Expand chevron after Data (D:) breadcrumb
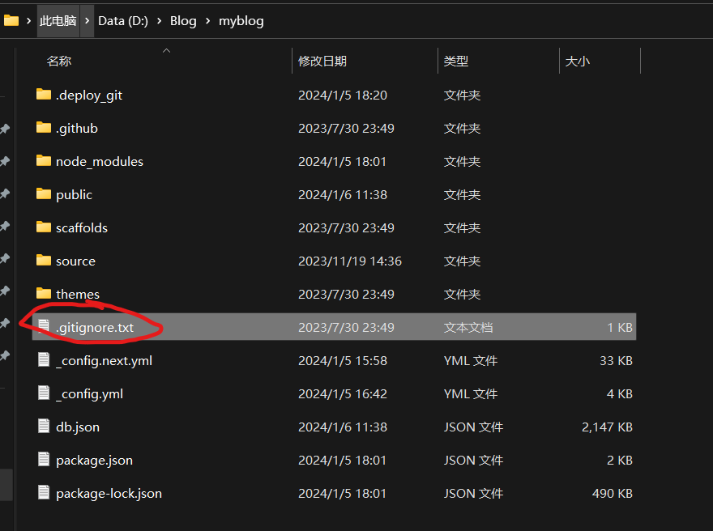 coord(159,21)
